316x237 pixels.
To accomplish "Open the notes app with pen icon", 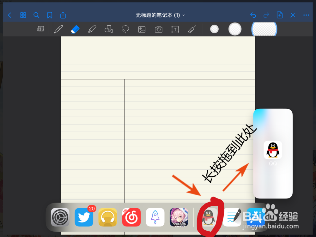I will (232, 217).
